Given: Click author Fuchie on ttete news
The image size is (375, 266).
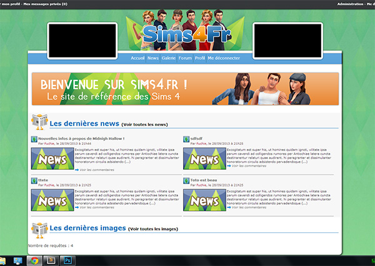Looking at the screenshot, I should click(49, 185).
